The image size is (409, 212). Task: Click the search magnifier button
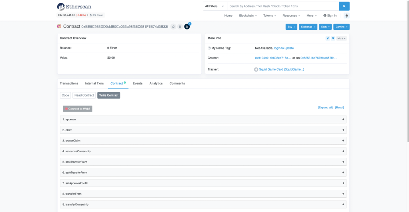[x=344, y=6]
